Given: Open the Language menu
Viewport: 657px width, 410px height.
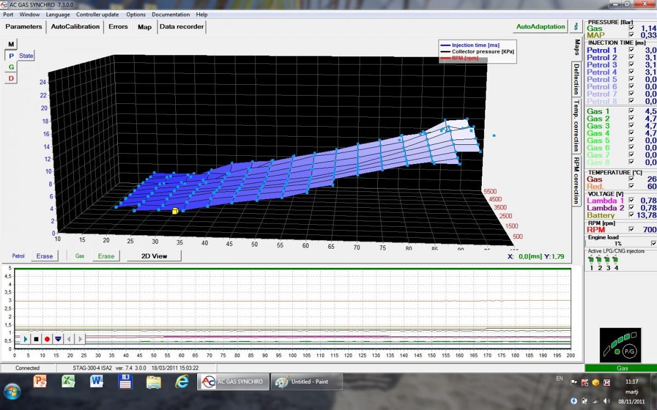Looking at the screenshot, I should pos(58,14).
